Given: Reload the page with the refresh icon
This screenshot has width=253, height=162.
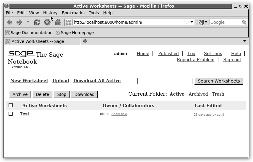Looking at the screenshot, I should pos(37,22).
